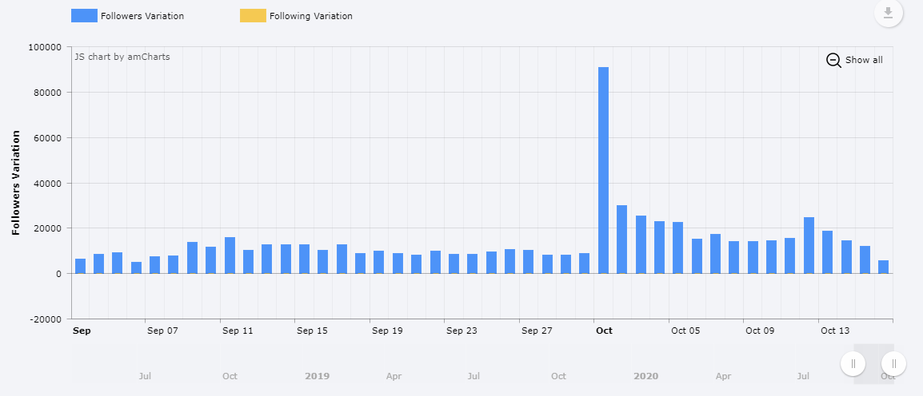Jump to 2019 on the timeline scrollbar
Image resolution: width=923 pixels, height=396 pixels.
pyautogui.click(x=317, y=376)
